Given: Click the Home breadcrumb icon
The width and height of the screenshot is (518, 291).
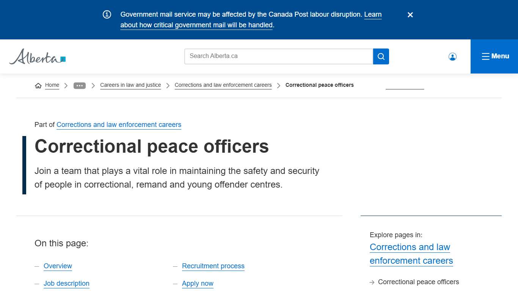Looking at the screenshot, I should (x=38, y=85).
